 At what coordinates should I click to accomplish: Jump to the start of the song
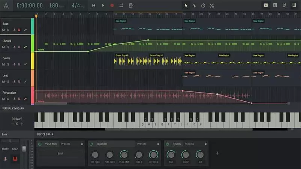pos(93,6)
